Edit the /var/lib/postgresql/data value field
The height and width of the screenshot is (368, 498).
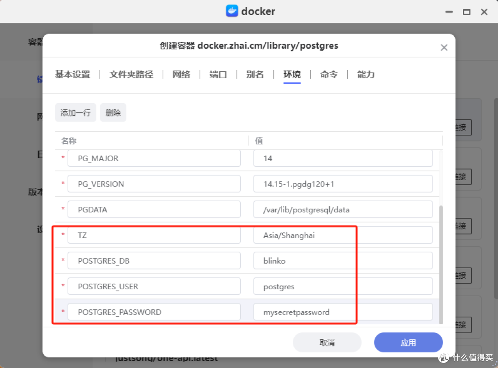pyautogui.click(x=343, y=210)
